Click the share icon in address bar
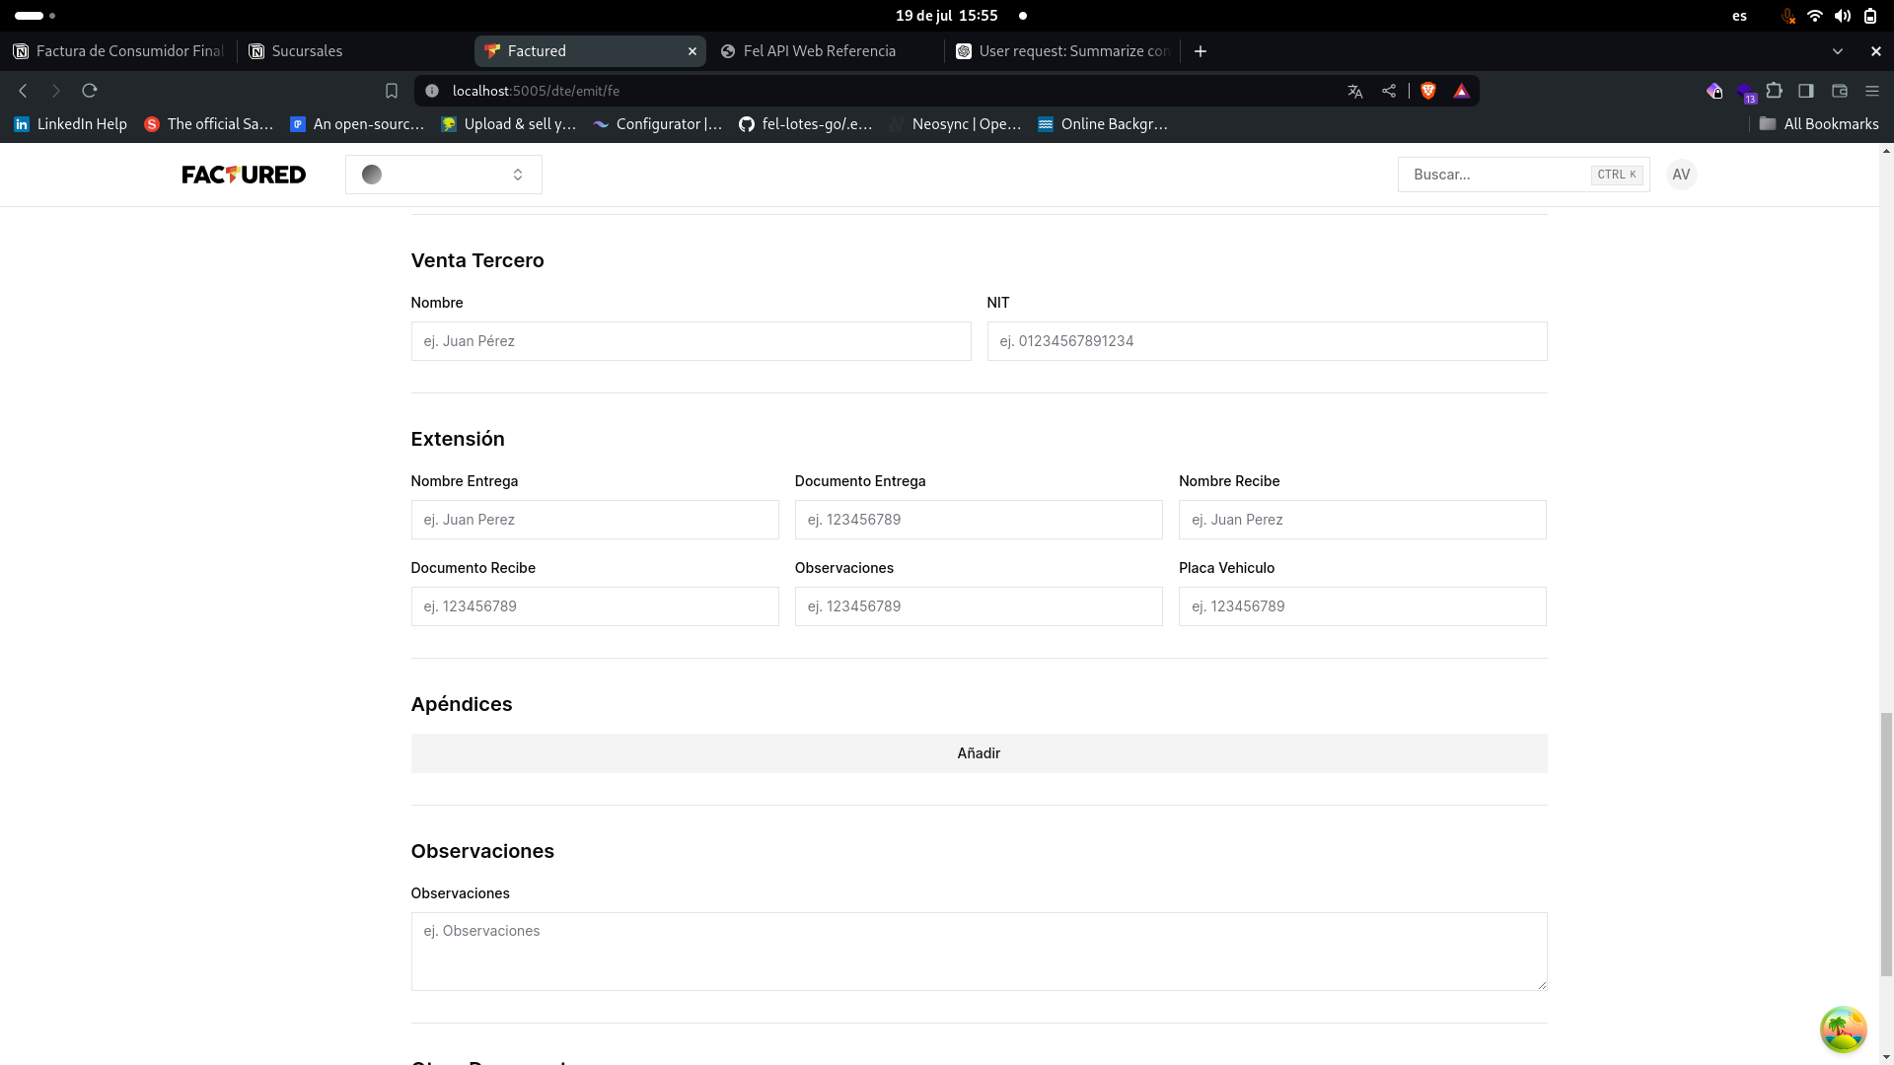This screenshot has width=1894, height=1065. click(1389, 91)
